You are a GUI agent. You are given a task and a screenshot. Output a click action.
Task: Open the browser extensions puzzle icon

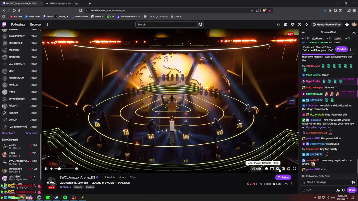[335, 11]
